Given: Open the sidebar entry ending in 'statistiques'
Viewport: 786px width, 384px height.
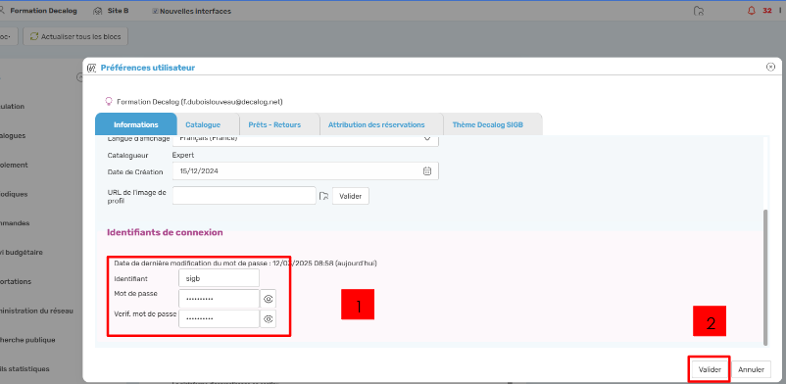Looking at the screenshot, I should click(x=25, y=369).
